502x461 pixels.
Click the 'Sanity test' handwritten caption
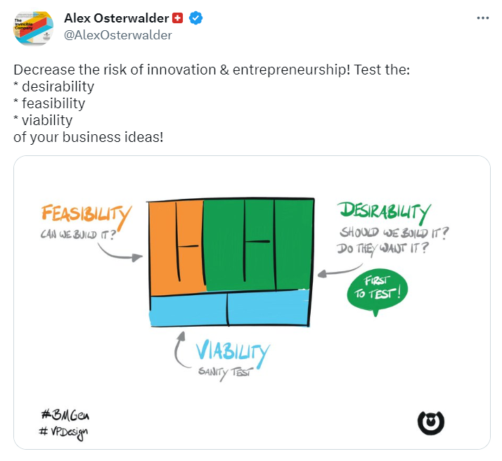[x=224, y=371]
